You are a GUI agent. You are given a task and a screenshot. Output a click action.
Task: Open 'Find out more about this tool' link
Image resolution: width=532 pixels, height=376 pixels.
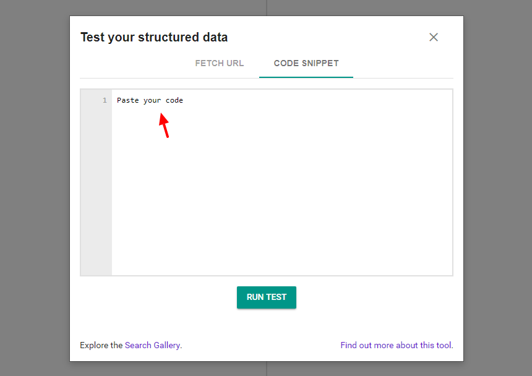pyautogui.click(x=396, y=345)
